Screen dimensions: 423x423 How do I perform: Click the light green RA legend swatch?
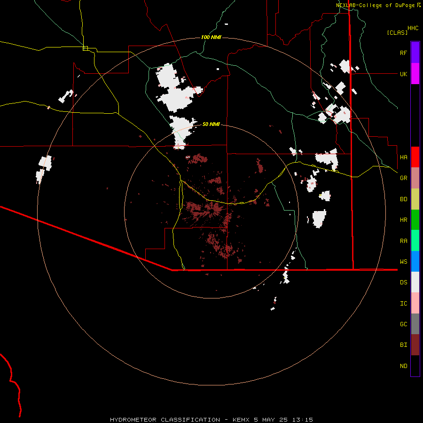tap(415, 241)
